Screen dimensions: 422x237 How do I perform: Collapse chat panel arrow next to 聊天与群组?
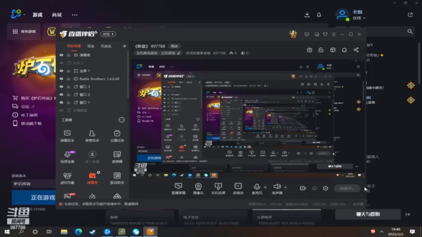click(408, 214)
